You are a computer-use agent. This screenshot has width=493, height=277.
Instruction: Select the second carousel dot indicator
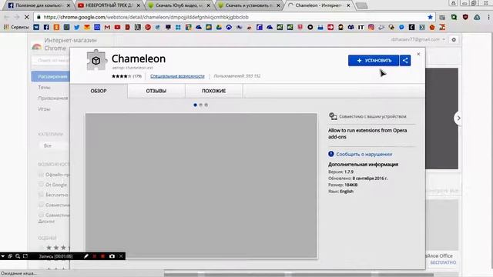(200, 105)
